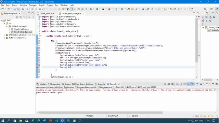Switch to the Servers tab
Image resolution: width=219 pixels, height=123 pixels.
[x=66, y=84]
